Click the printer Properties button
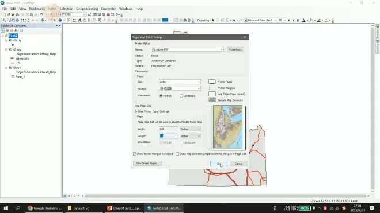This screenshot has width=380, height=213. [x=235, y=49]
